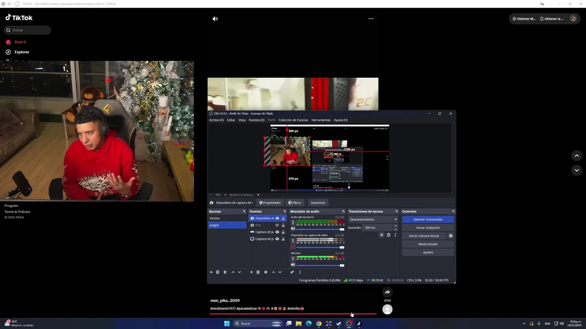The width and height of the screenshot is (586, 329).
Task: Open the Paneles menu in OBS
Action: [x=256, y=120]
